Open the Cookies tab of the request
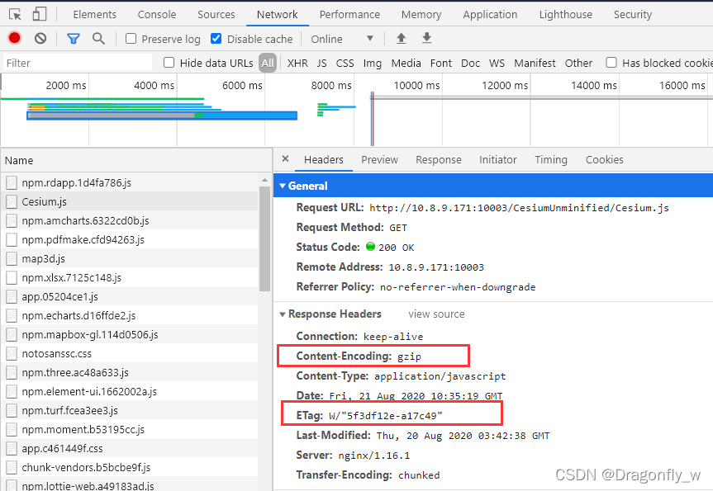This screenshot has height=491, width=713. 604,160
